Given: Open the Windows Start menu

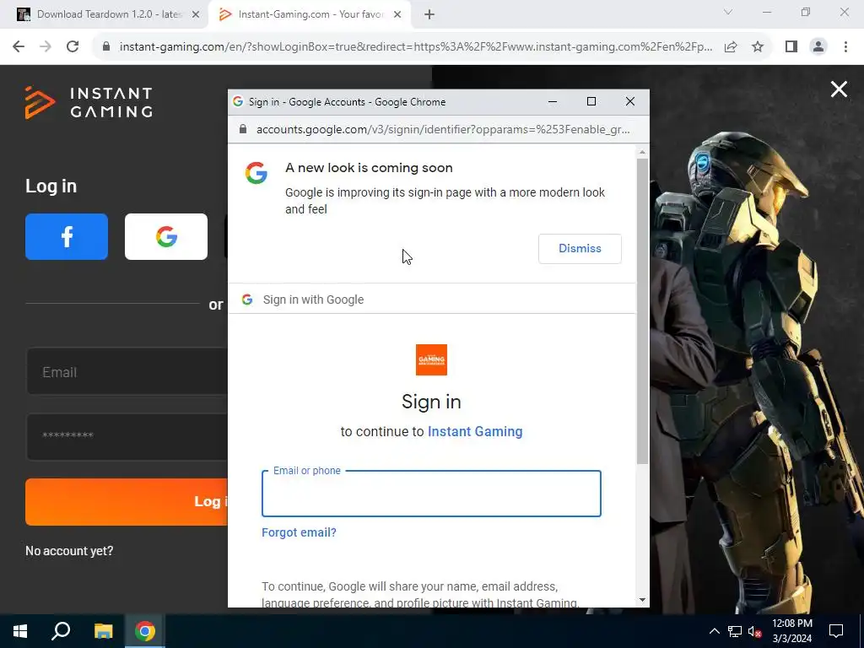Looking at the screenshot, I should pyautogui.click(x=20, y=631).
